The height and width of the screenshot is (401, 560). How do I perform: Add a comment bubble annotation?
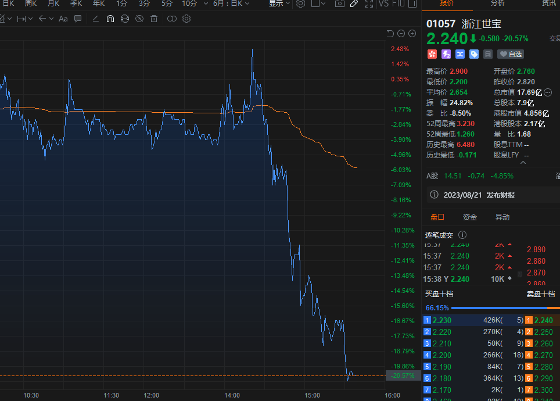(x=78, y=19)
